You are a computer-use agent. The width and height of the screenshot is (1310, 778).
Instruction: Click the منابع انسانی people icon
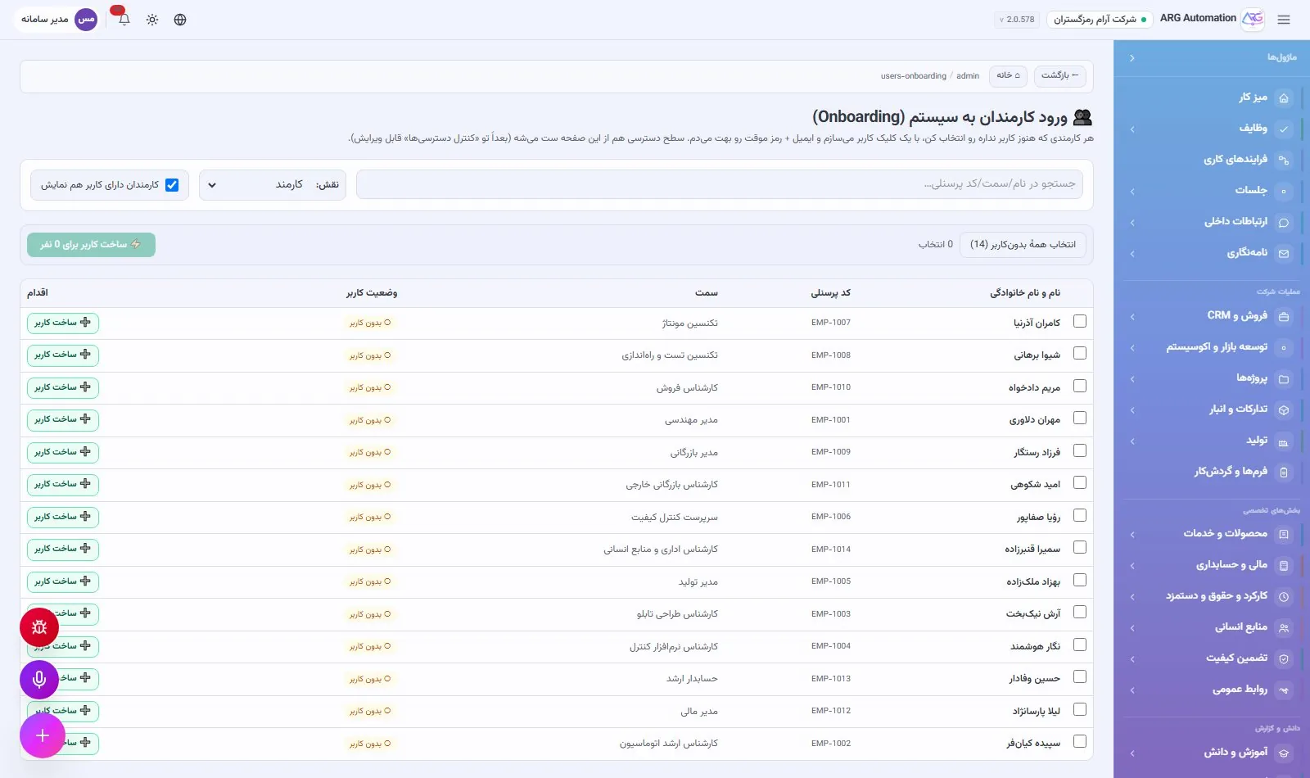tap(1284, 628)
